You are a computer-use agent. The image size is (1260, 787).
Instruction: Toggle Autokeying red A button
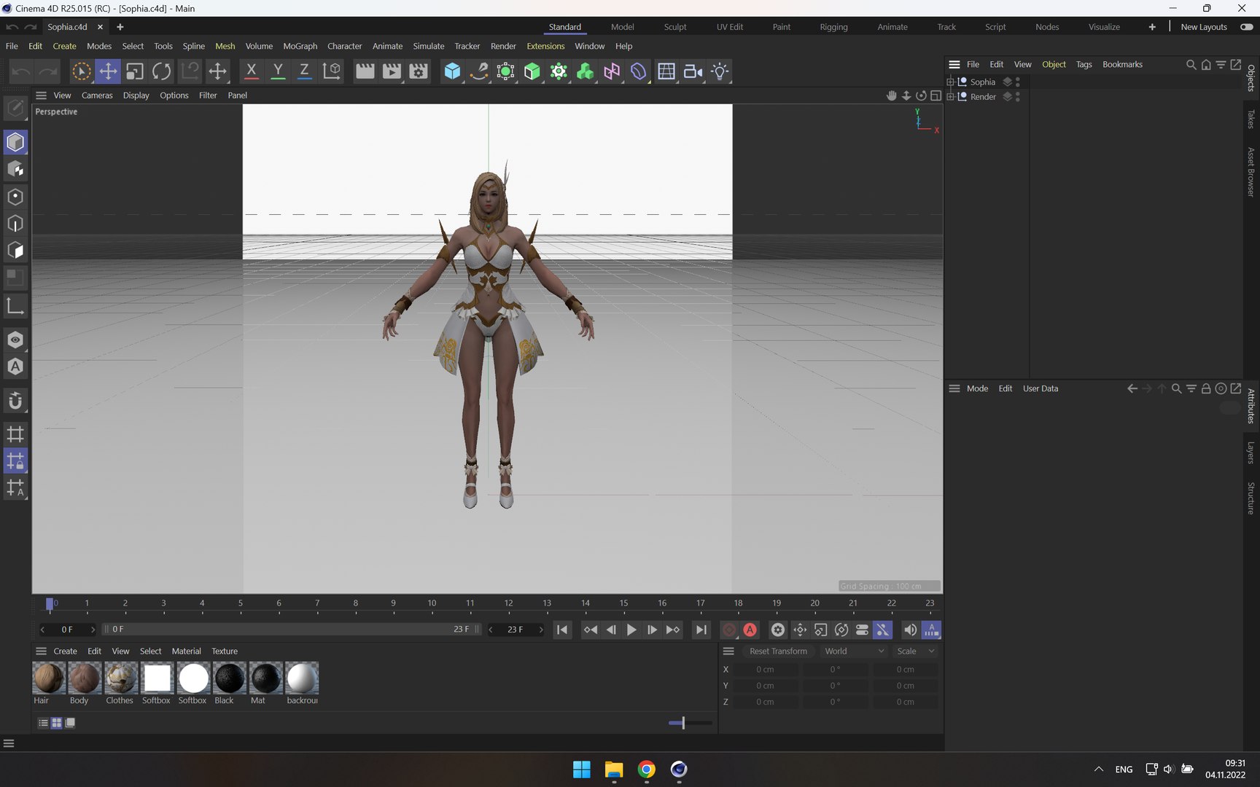[750, 630]
